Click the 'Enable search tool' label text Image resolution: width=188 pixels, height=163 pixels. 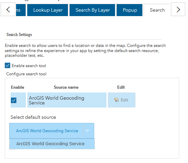29,66
